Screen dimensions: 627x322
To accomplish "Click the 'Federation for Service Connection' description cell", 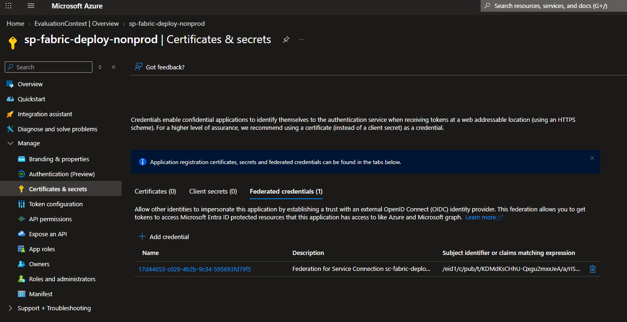I will pos(361,269).
